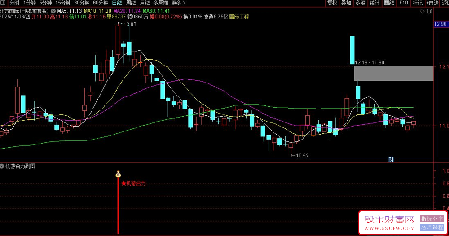The width and height of the screenshot is (449, 236).
Task: Toggle the right panel icon beside the diamond
Action: [x=430, y=11]
